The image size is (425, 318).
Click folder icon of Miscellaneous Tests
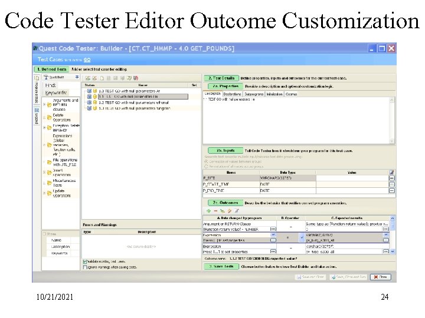click(x=50, y=183)
